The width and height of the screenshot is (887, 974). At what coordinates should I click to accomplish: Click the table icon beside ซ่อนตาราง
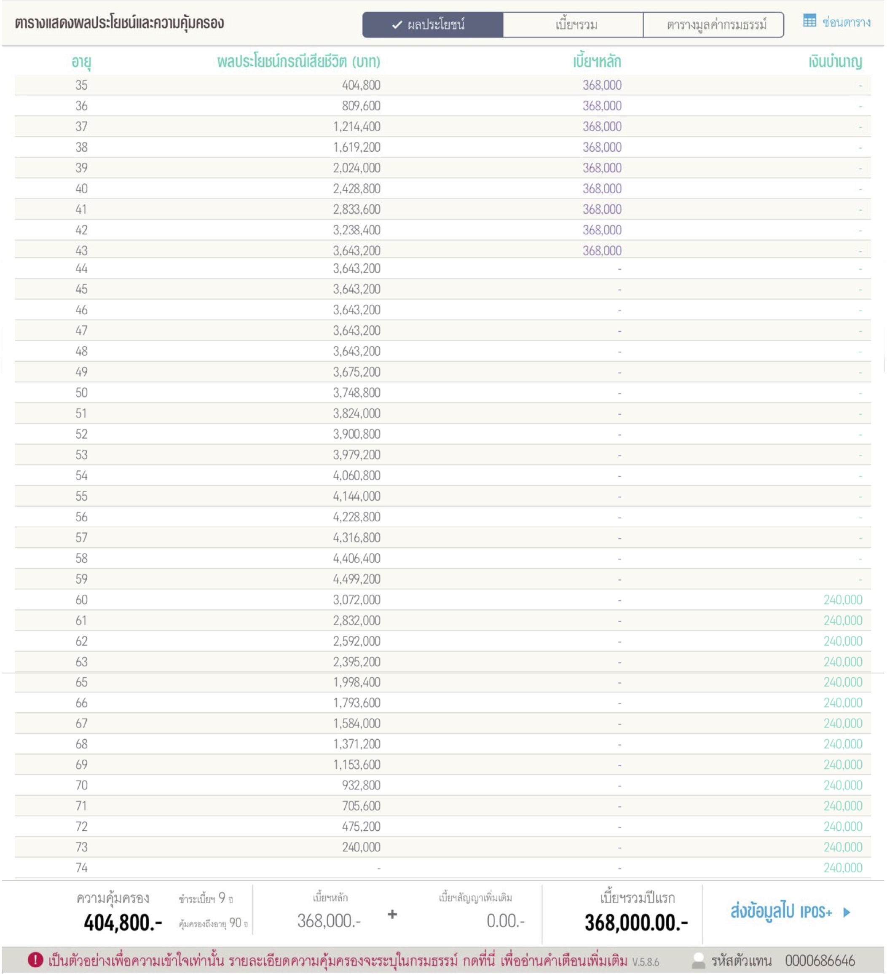click(x=809, y=21)
